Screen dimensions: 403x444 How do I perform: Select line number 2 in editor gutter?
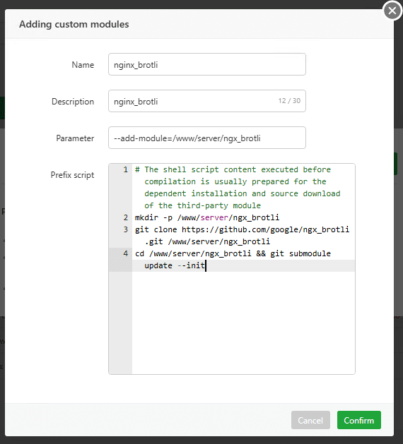click(125, 217)
